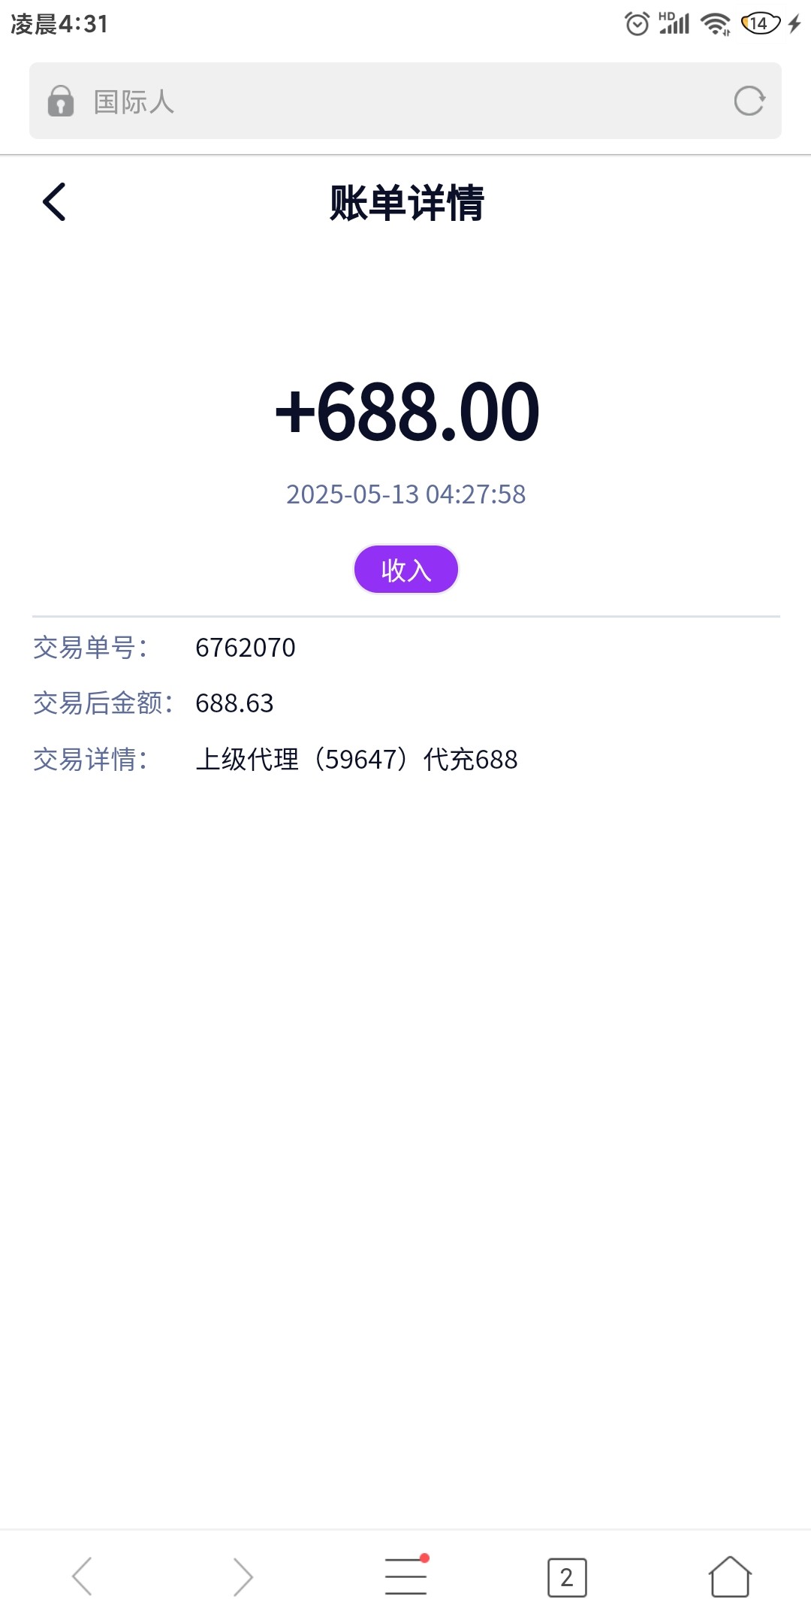
Task: Tap the alarm clock status icon
Action: (x=637, y=24)
